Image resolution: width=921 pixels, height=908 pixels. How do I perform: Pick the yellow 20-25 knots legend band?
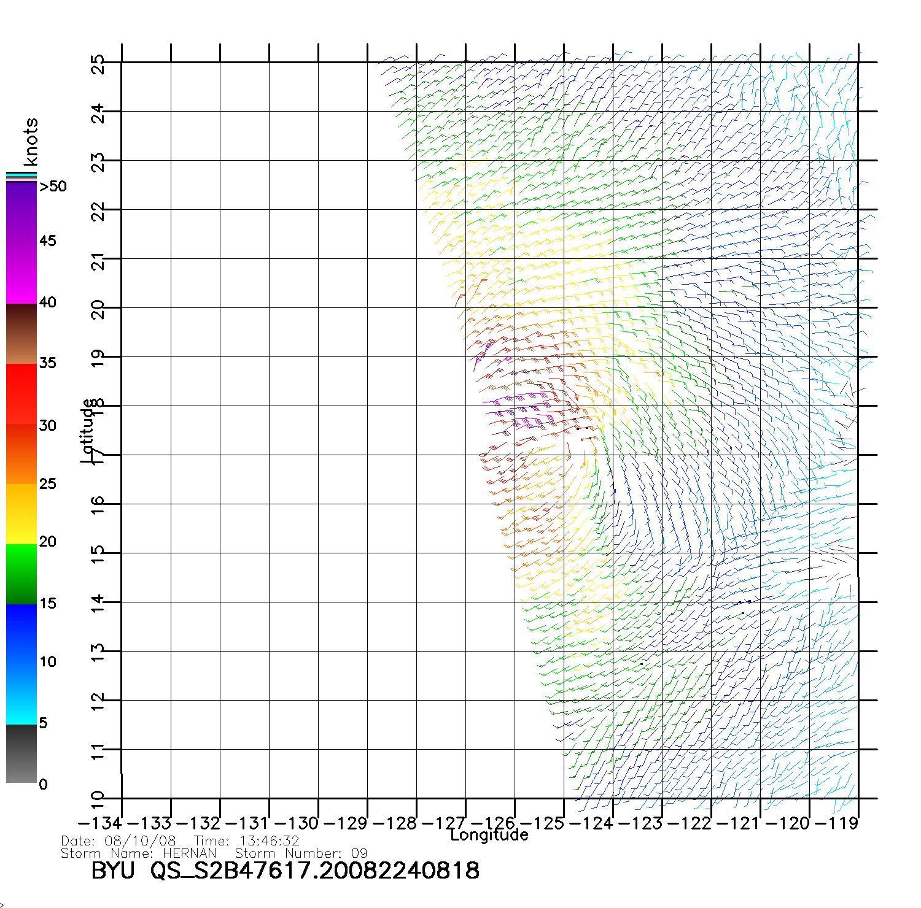[21, 514]
